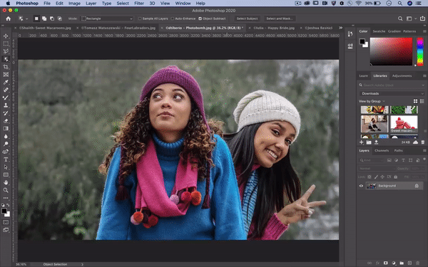Select the Object Selection tool in toolbar

pos(6,59)
